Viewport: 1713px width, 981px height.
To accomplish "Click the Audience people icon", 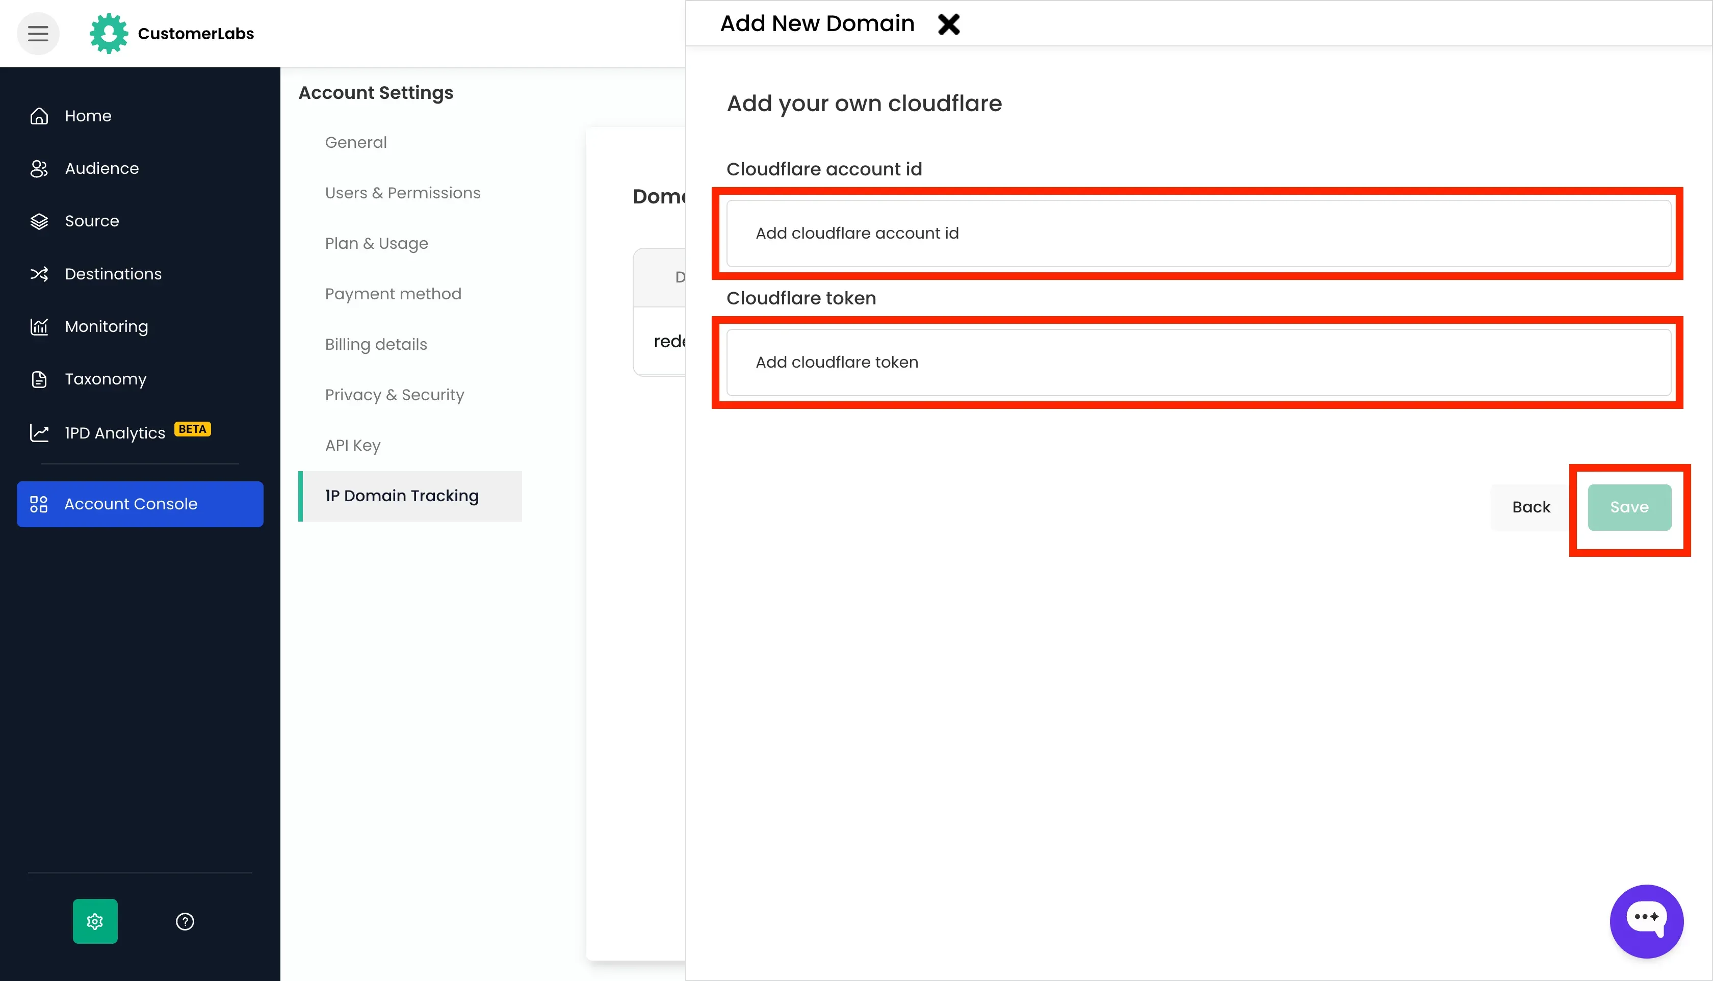I will [x=39, y=168].
